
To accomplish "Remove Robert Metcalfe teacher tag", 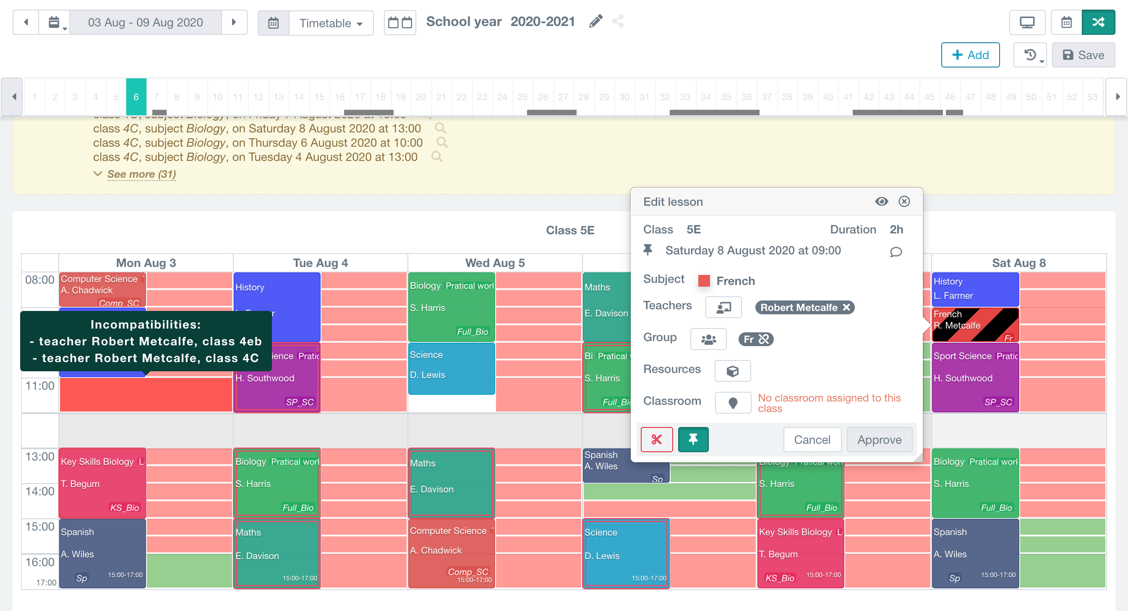I will coord(846,308).
